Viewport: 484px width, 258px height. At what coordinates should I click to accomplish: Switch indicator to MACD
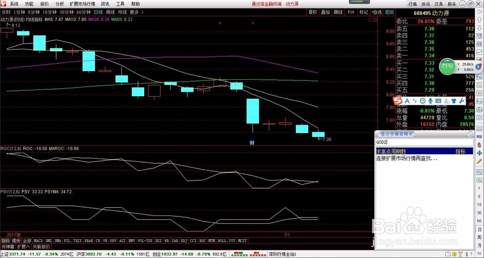pos(39,241)
